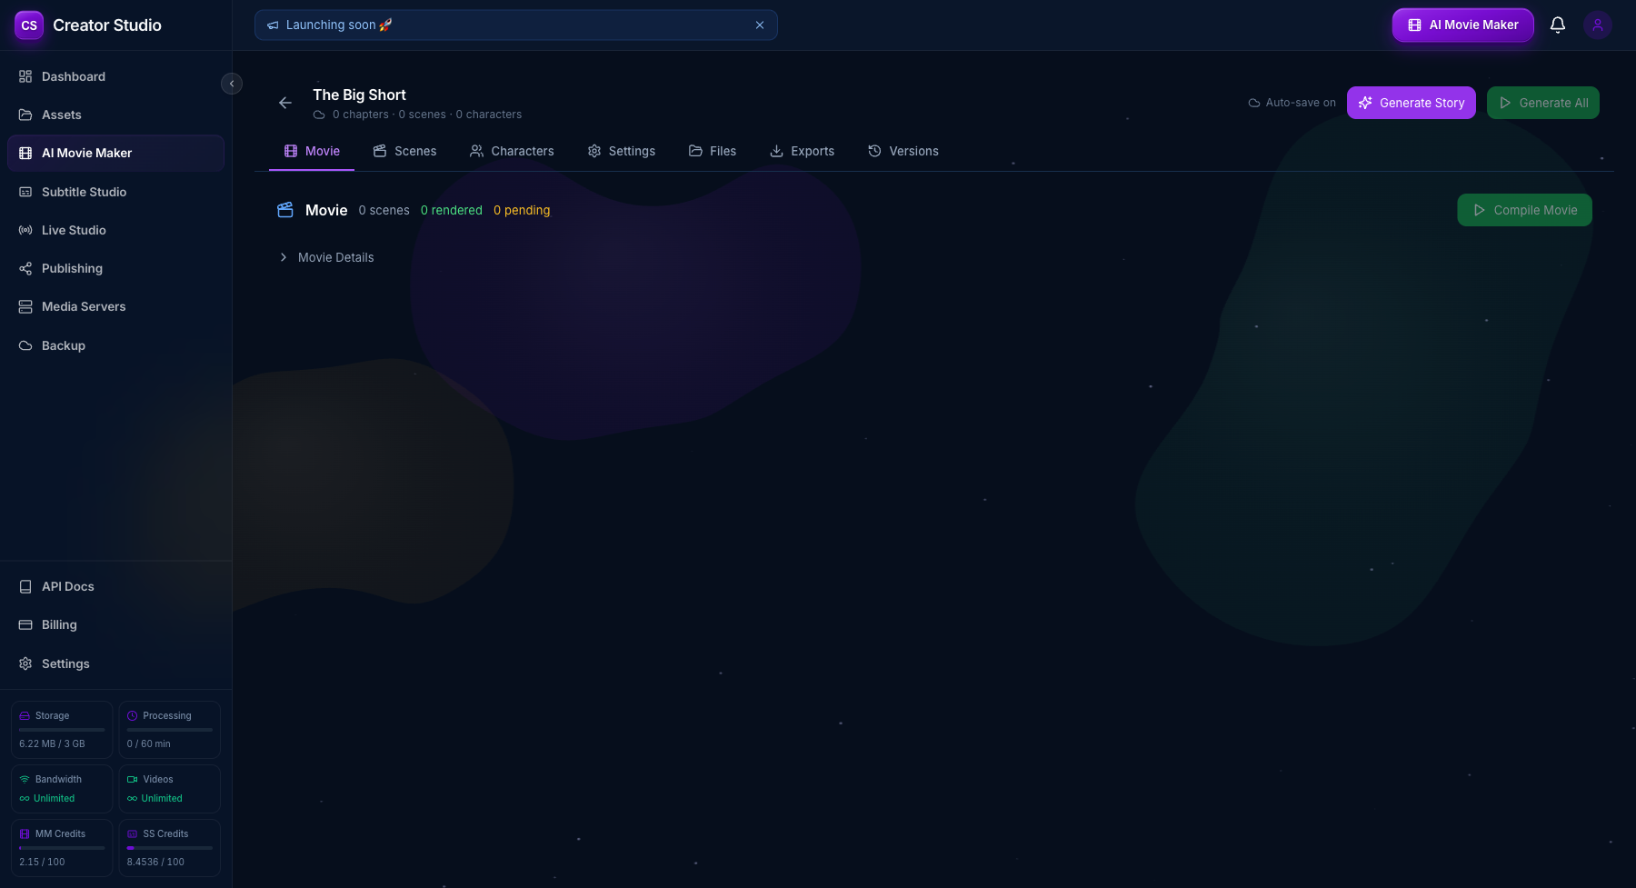Open the Assets panel icon
This screenshot has width=1636, height=888.
[x=25, y=115]
